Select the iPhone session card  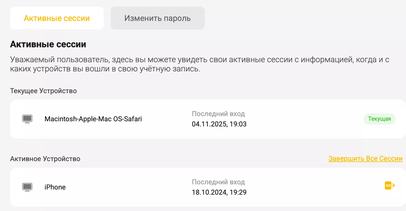tap(201, 187)
